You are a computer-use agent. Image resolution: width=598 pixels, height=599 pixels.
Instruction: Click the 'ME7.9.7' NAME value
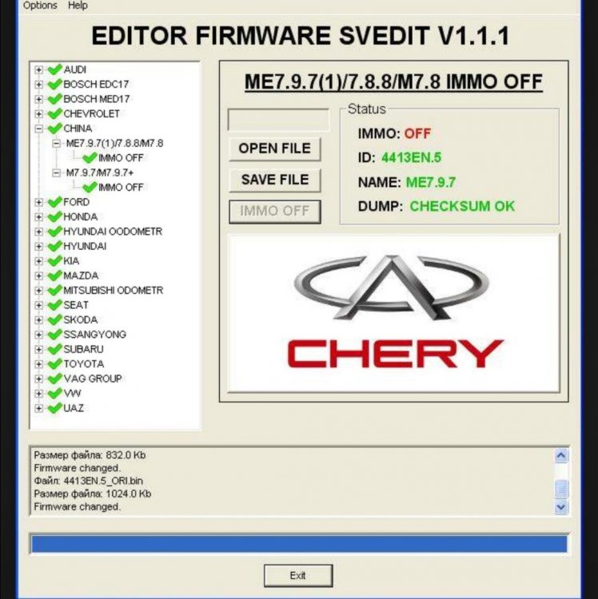click(x=431, y=182)
